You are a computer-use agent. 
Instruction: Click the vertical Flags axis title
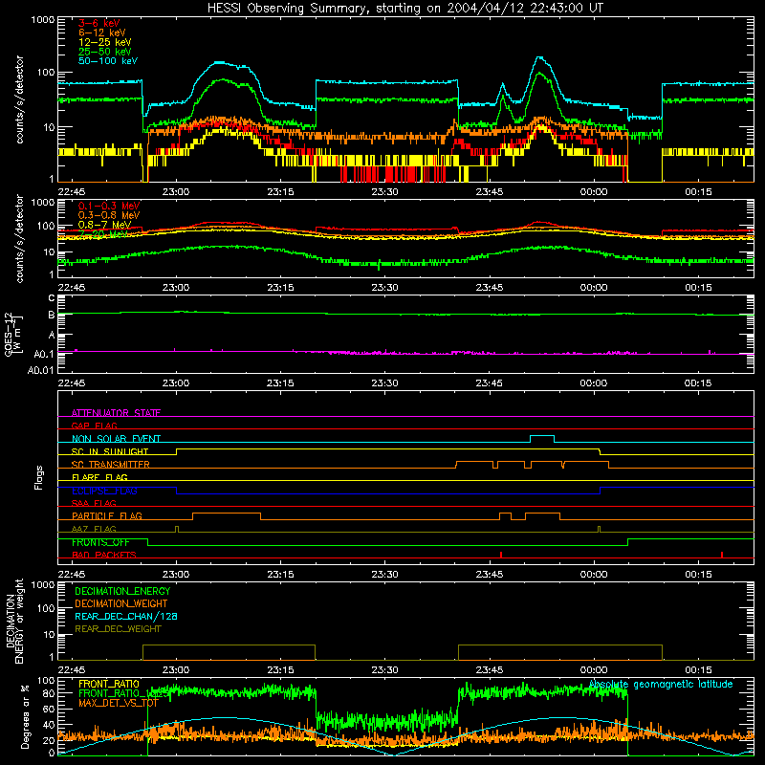point(38,477)
